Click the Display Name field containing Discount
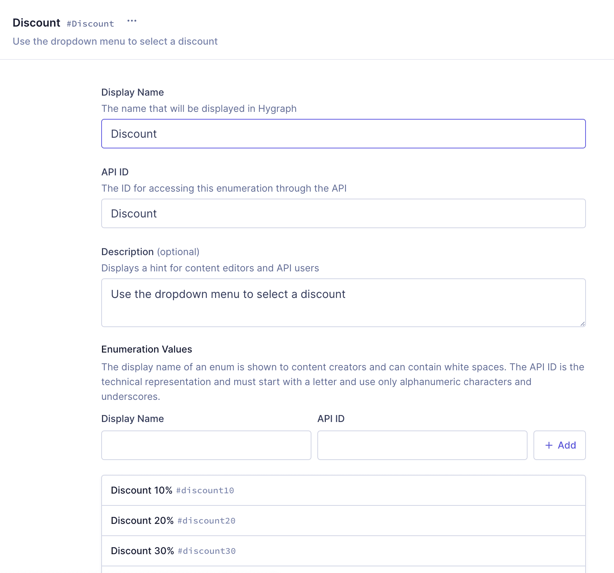 pos(343,134)
